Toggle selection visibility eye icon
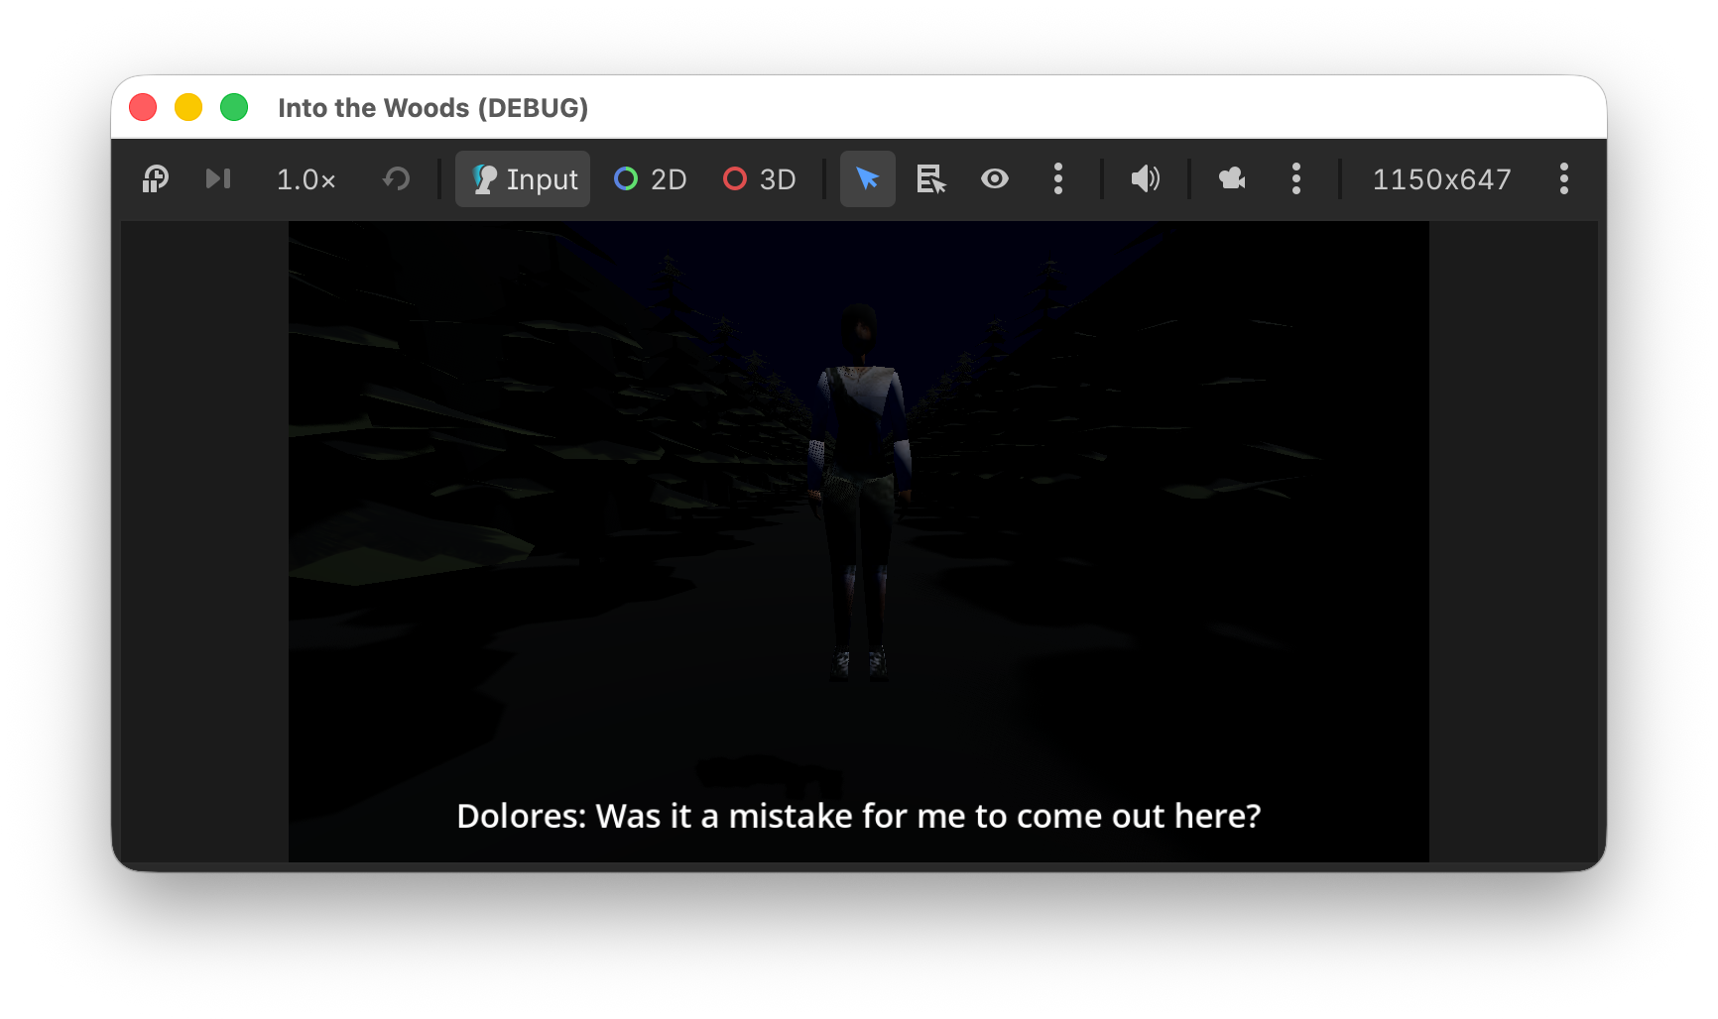Viewport: 1718px width, 1019px height. point(995,179)
